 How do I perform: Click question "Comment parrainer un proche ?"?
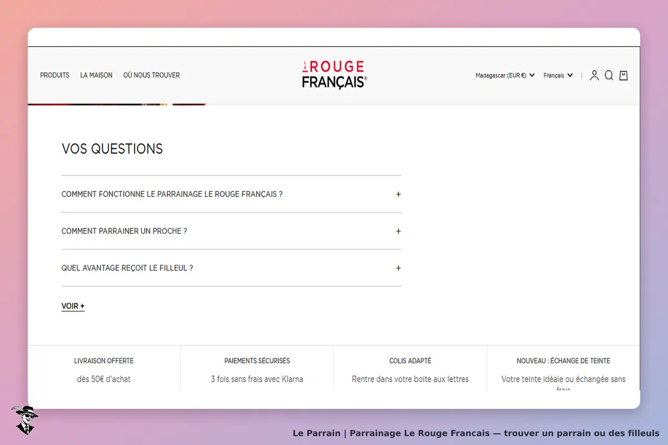[124, 231]
